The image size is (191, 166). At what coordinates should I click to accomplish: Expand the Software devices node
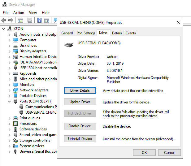(x=10, y=129)
